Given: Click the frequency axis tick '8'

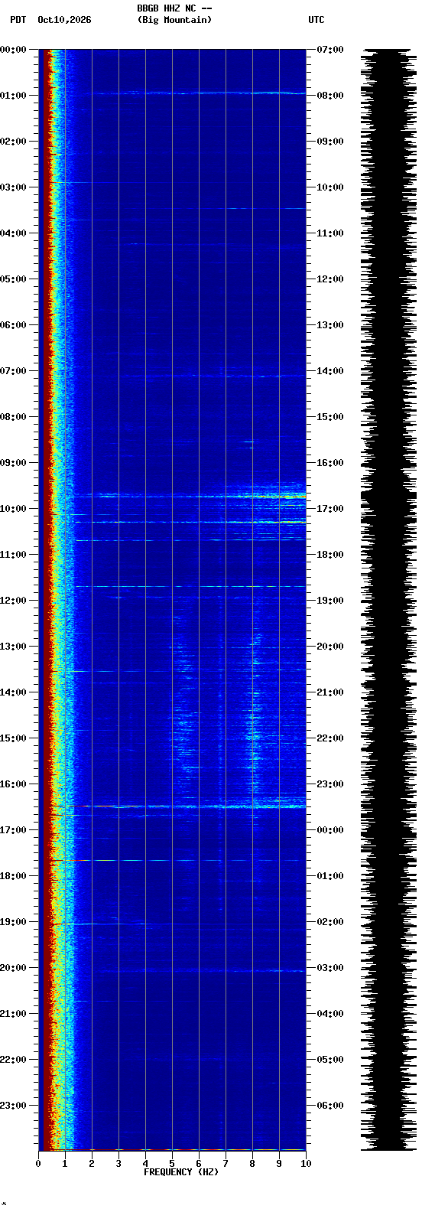Looking at the screenshot, I should [252, 1164].
